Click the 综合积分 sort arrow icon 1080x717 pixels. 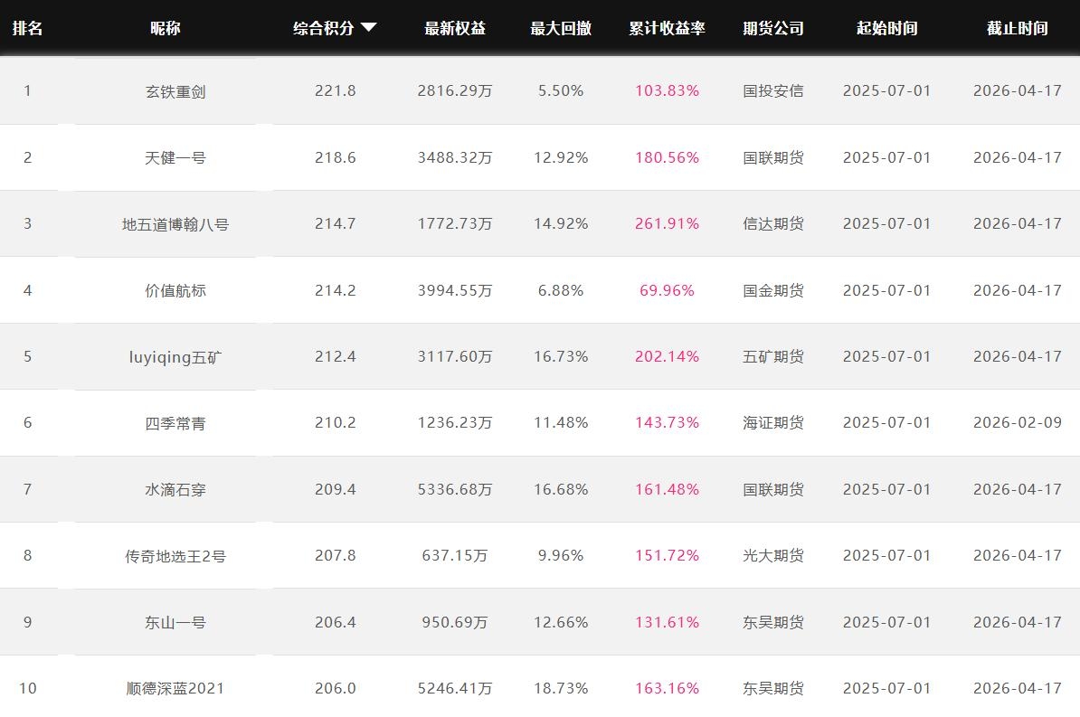pos(368,28)
